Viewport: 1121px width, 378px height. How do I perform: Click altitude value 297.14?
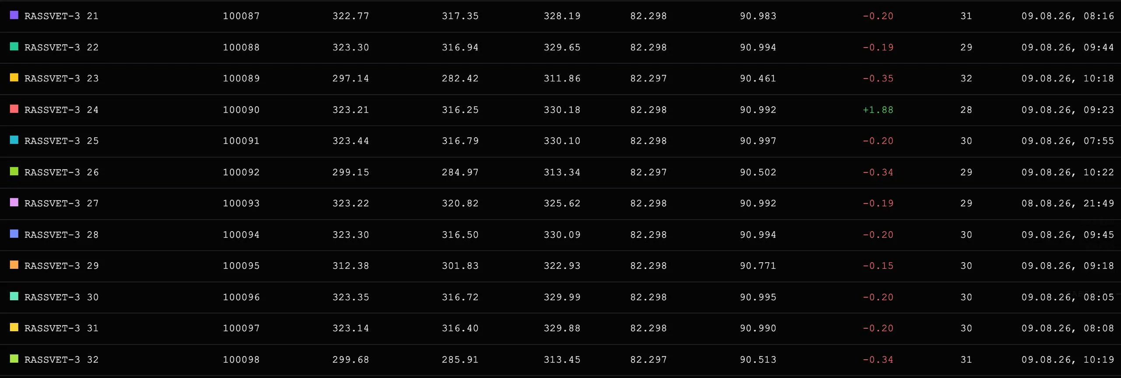click(351, 78)
